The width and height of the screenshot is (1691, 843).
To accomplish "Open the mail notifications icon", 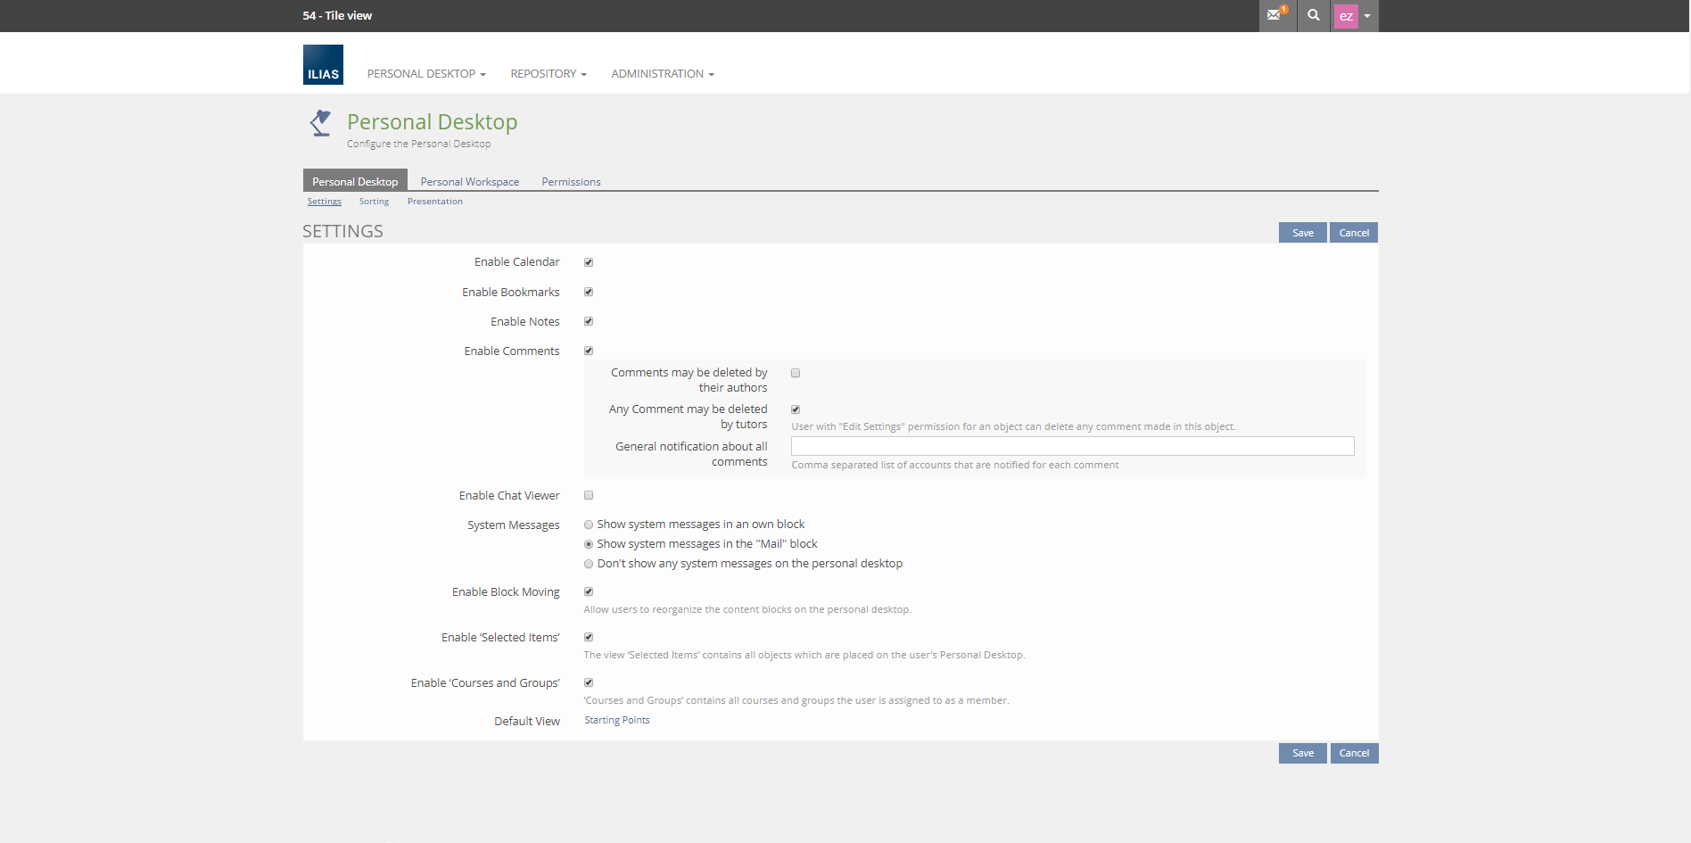I will (1275, 15).
